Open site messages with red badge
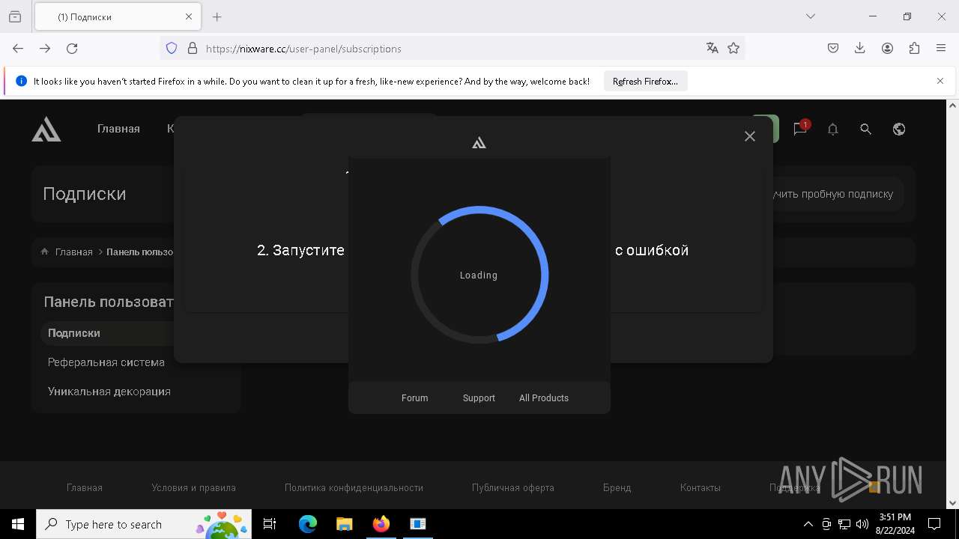Viewport: 959px width, 539px height. click(x=800, y=128)
